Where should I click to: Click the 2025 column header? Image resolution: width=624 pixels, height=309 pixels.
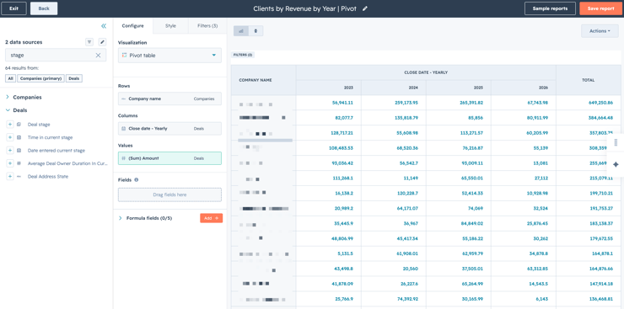[x=459, y=88]
